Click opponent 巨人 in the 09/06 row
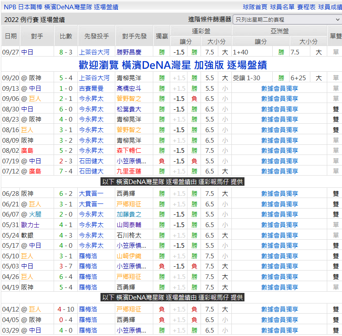This screenshot has width=342, height=336. coord(35,99)
